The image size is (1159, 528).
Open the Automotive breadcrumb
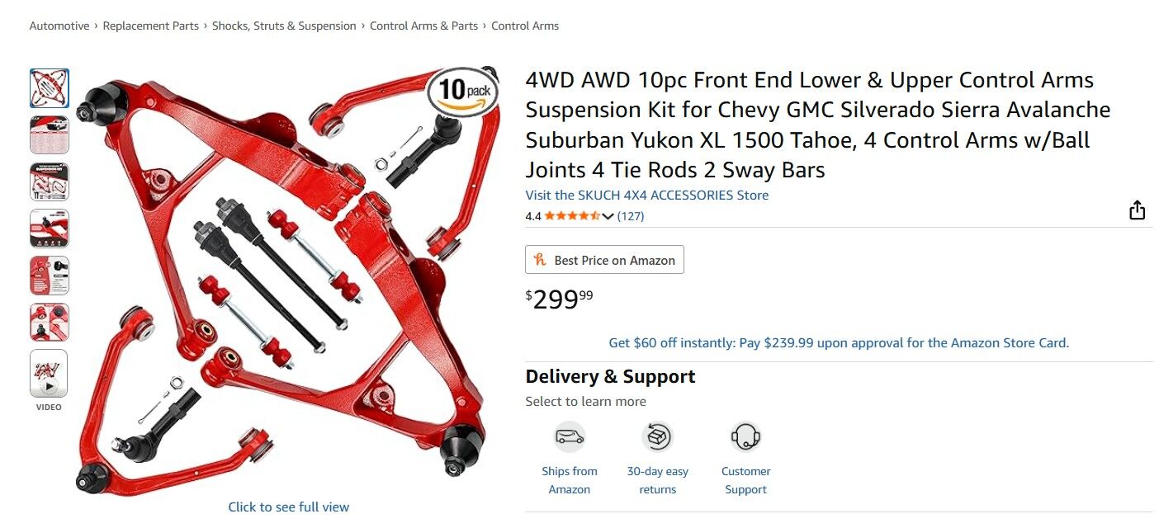(x=59, y=26)
